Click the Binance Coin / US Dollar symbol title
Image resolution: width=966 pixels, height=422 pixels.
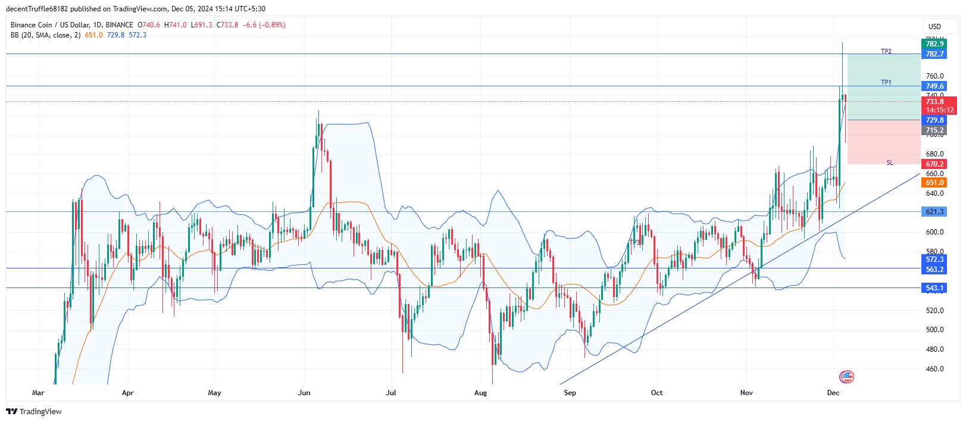tap(72, 25)
